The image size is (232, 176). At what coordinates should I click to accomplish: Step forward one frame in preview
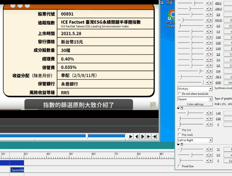click(143, 136)
